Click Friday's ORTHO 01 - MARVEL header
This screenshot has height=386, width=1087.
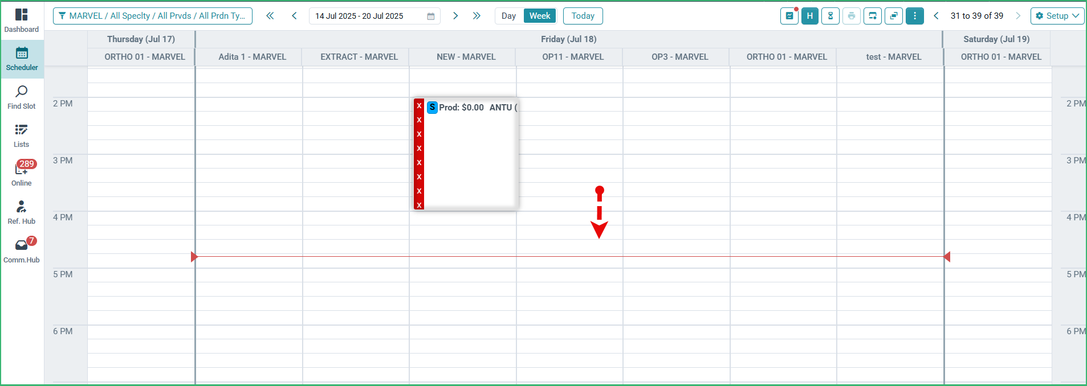tap(787, 57)
